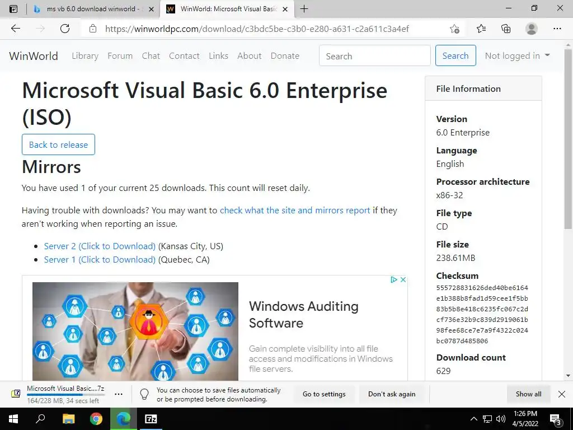The image size is (573, 430).
Task: Select the download count value 629
Action: (443, 371)
